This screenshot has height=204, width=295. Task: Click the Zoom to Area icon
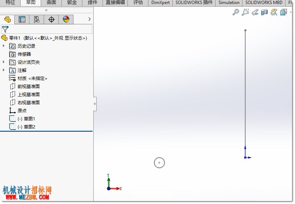(245, 12)
